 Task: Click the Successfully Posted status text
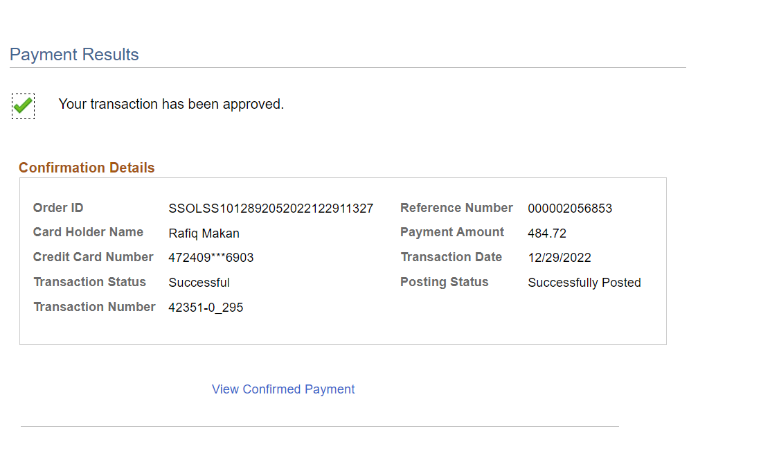click(x=584, y=283)
